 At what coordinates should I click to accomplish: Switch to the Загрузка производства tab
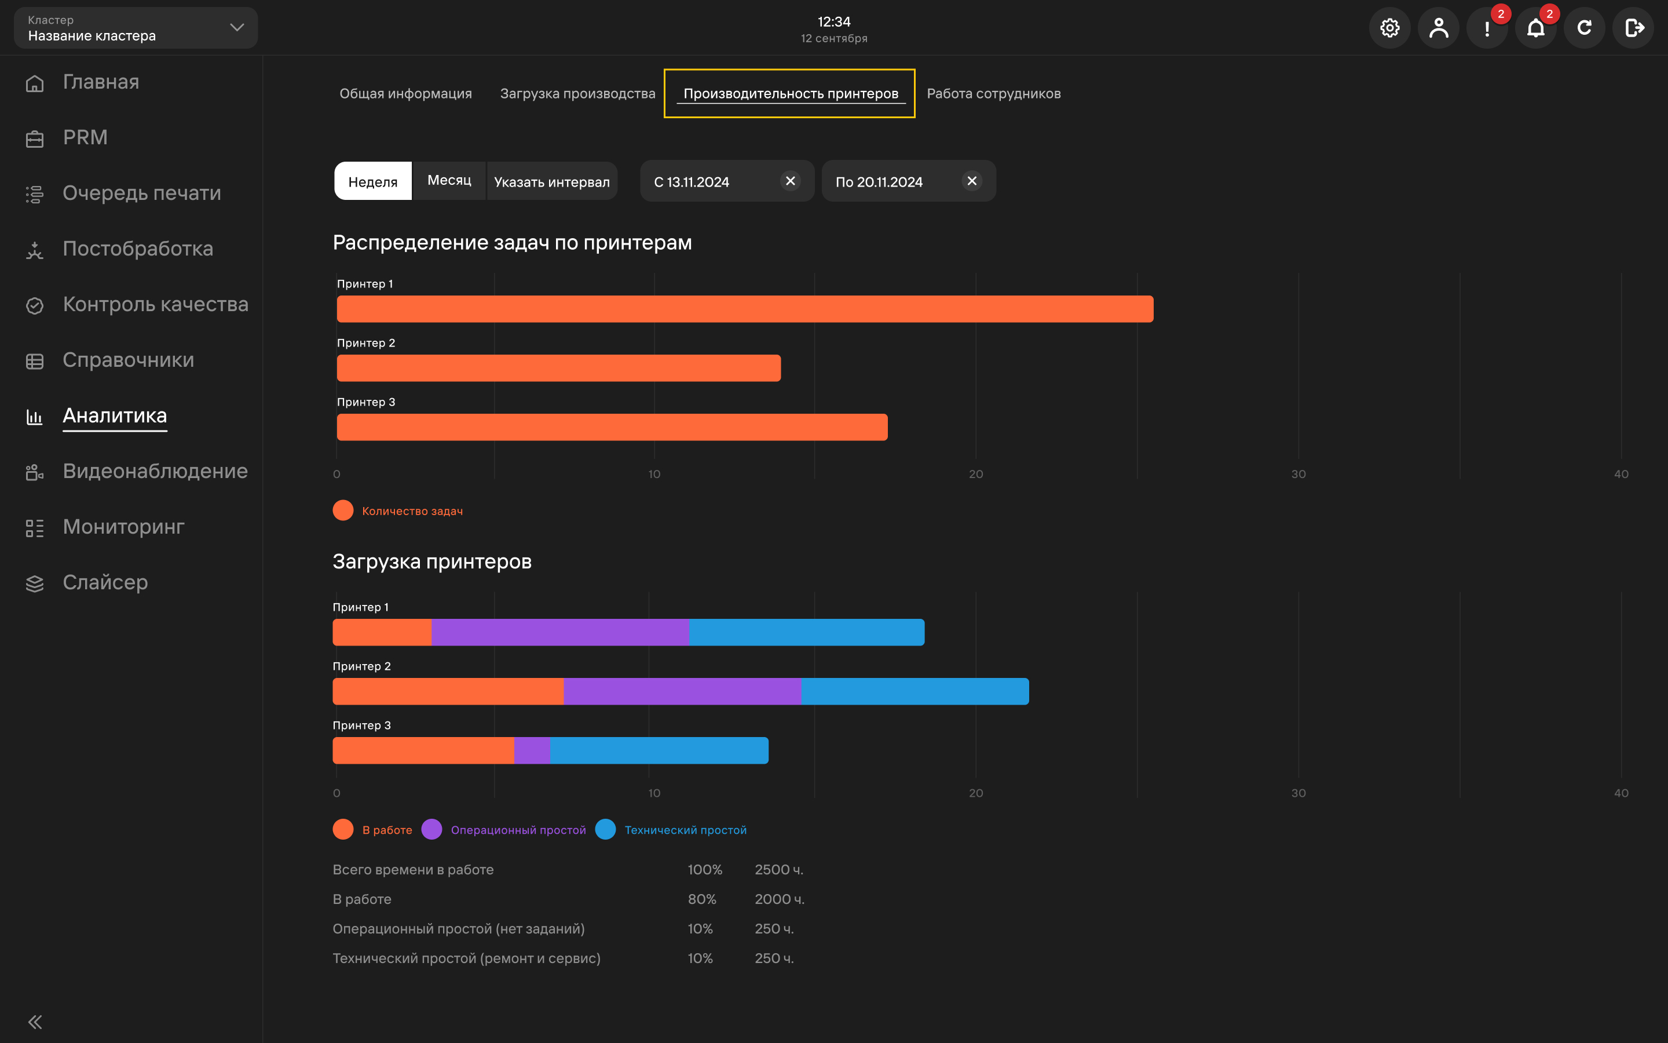click(577, 93)
